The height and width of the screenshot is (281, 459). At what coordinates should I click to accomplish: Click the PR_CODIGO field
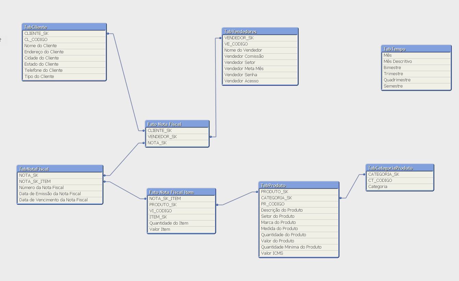tap(299, 204)
